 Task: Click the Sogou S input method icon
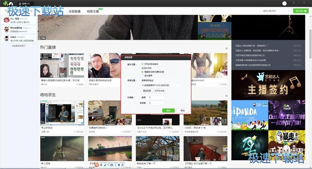97,165
